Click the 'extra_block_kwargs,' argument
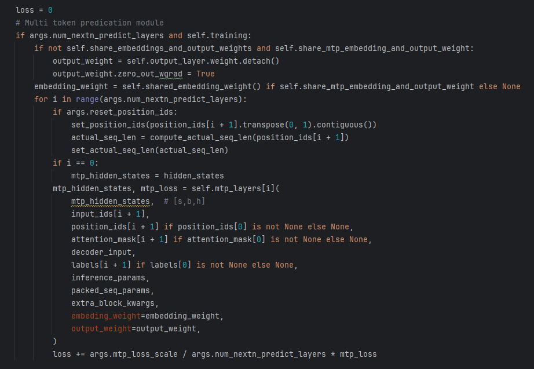 (115, 303)
